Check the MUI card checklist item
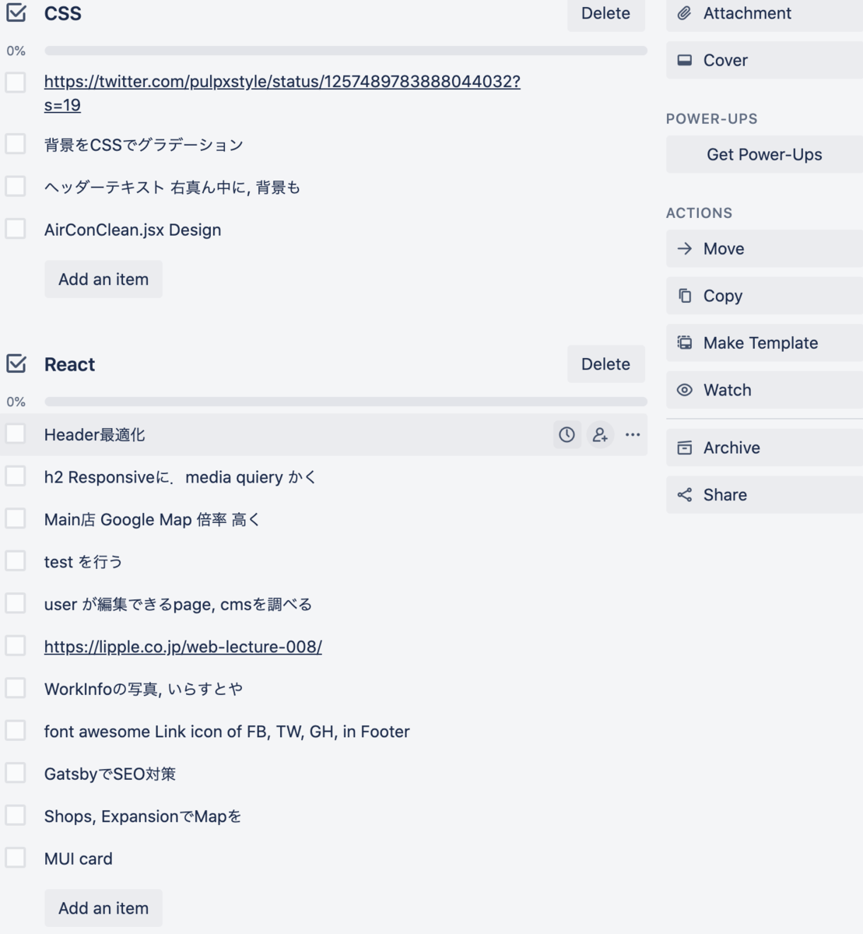The image size is (863, 934). click(x=15, y=859)
